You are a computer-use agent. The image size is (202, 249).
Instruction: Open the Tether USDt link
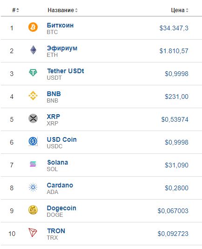click(66, 71)
